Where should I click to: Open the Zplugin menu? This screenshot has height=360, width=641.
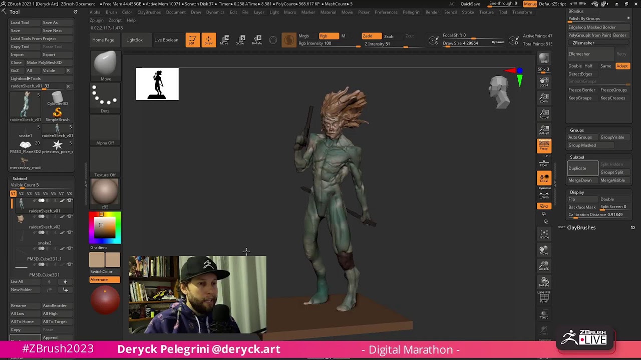(x=97, y=20)
